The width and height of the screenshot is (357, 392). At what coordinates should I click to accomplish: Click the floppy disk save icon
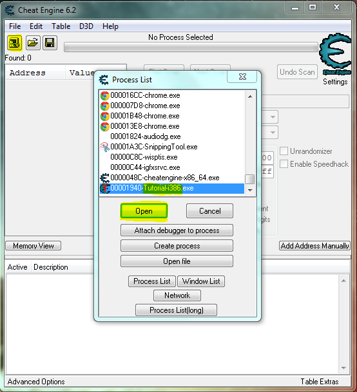pos(50,42)
